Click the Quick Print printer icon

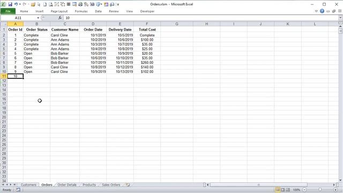pos(80,4)
